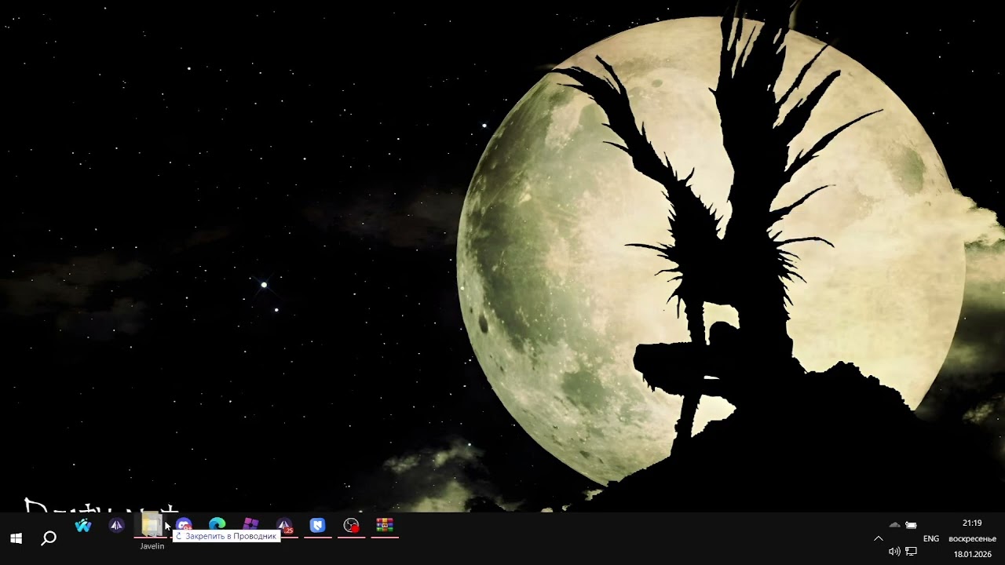Click the 'Закрепить в Проводник' tooltip

click(226, 536)
